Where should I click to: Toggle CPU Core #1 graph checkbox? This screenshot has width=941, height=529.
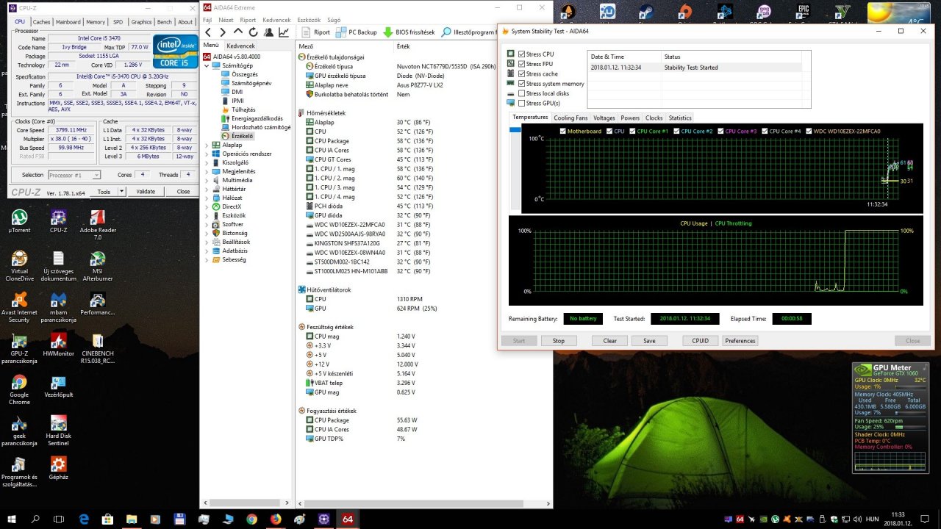[632, 131]
